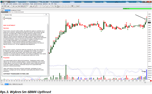Viewport: 152px width, 94px height.
Task: Select the crosshair tool in toolbar
Action: pos(14,6)
